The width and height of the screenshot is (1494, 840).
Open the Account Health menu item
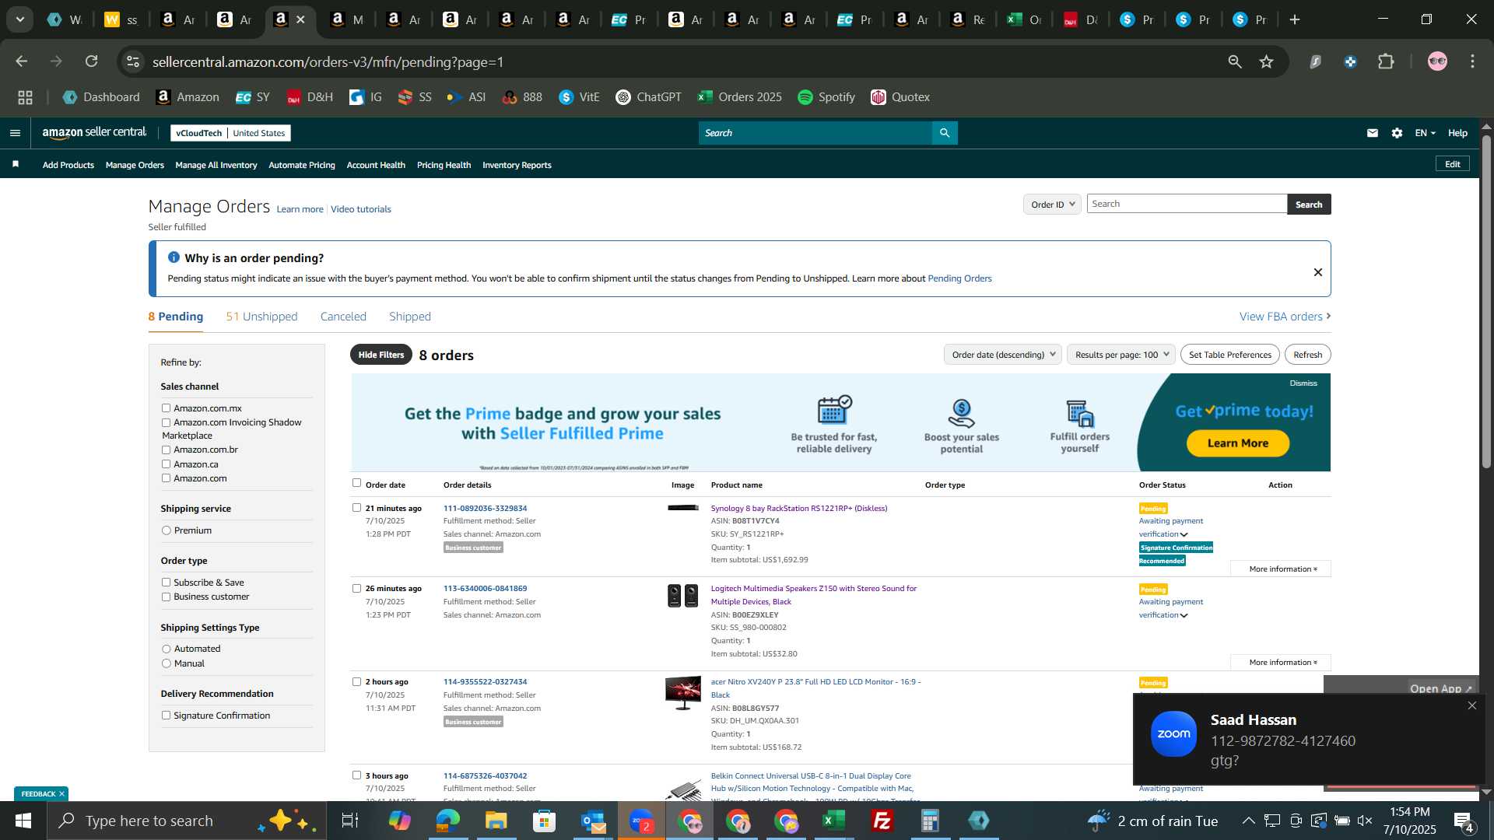pyautogui.click(x=376, y=165)
